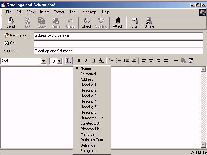
Task: Open the Tools menu
Action: (x=73, y=12)
